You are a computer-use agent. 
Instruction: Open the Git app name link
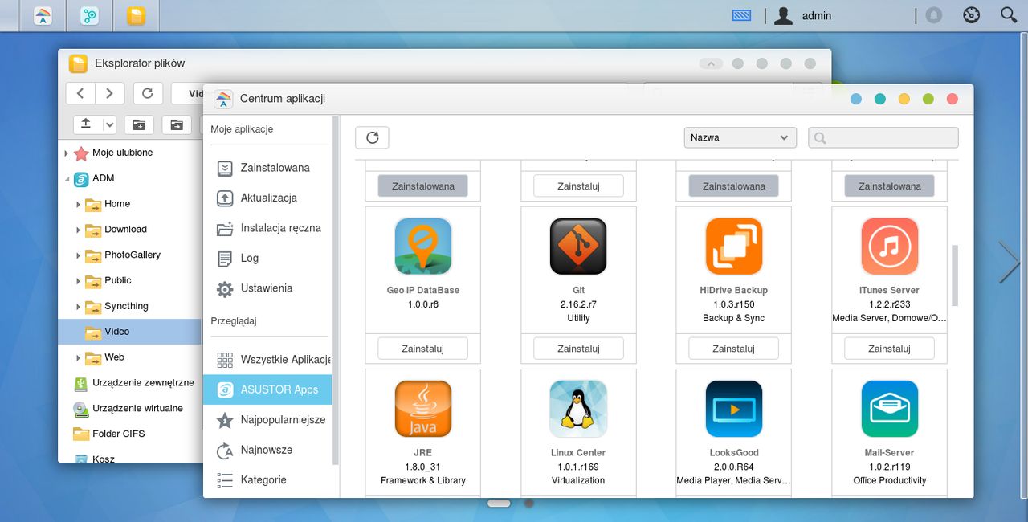578,291
